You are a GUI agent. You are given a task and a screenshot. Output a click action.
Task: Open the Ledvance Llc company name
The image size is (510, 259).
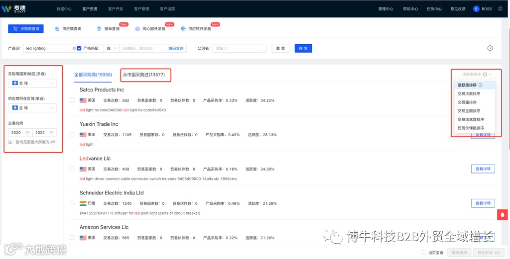point(95,159)
